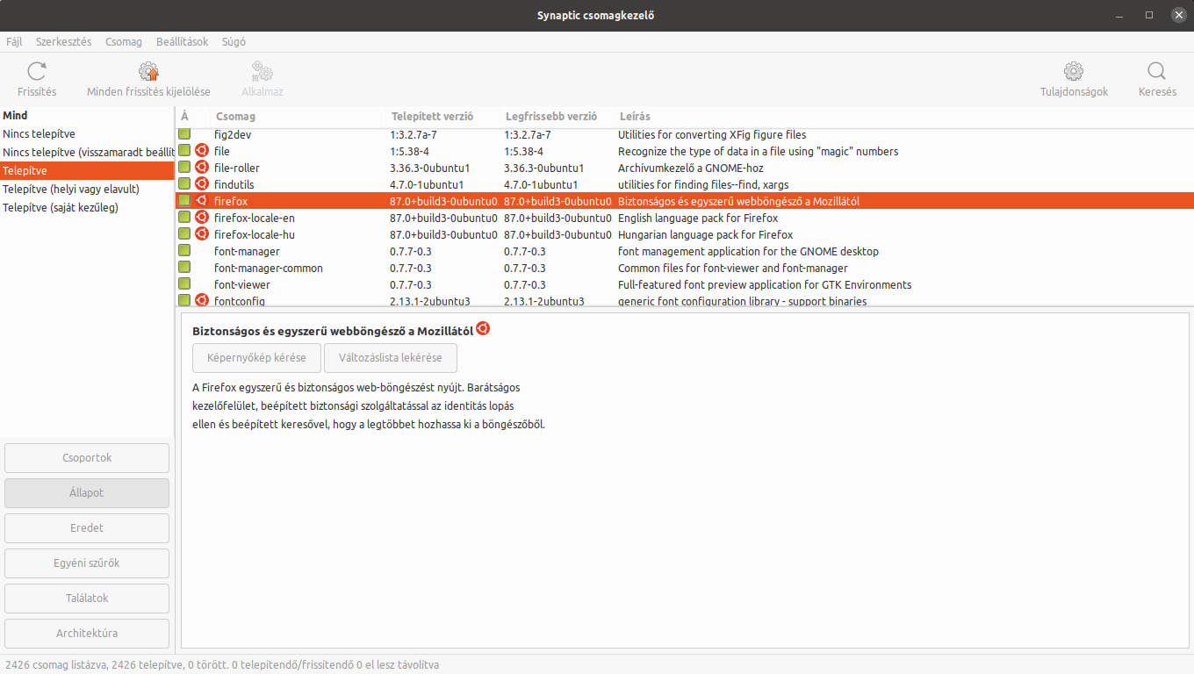Image resolution: width=1194 pixels, height=674 pixels.
Task: Switch to the Állapot filter view
Action: (x=87, y=493)
